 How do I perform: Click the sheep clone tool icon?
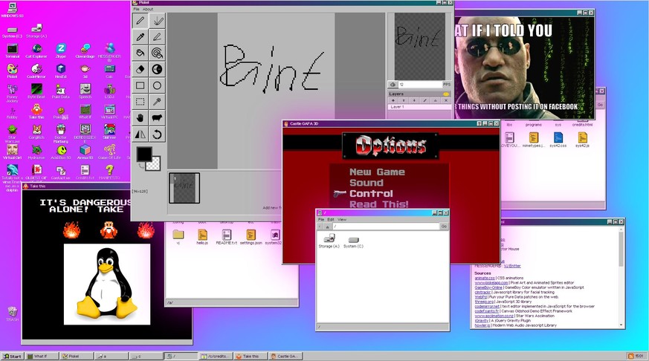click(157, 118)
